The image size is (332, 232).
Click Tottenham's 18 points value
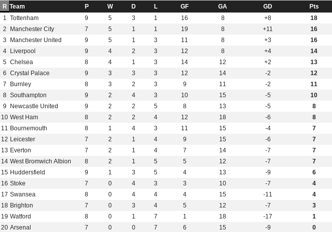click(x=314, y=18)
